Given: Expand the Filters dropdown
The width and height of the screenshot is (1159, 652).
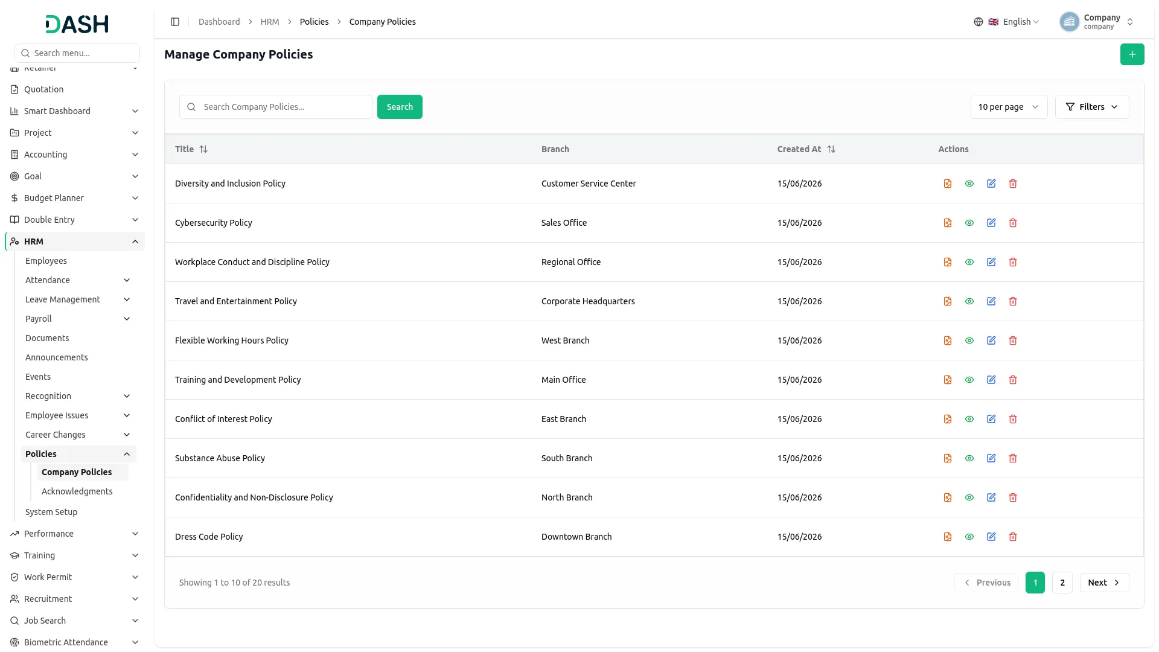Looking at the screenshot, I should [1091, 107].
